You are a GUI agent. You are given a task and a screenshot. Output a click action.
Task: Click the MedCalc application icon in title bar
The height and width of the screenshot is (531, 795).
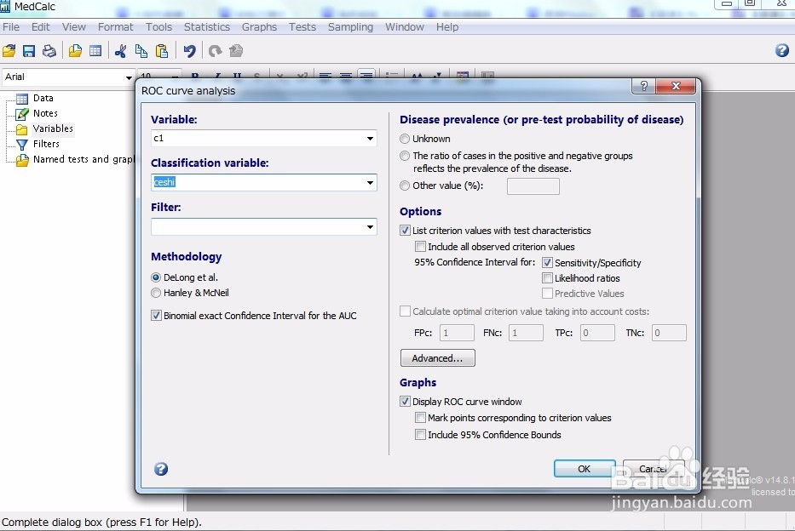pyautogui.click(x=5, y=7)
